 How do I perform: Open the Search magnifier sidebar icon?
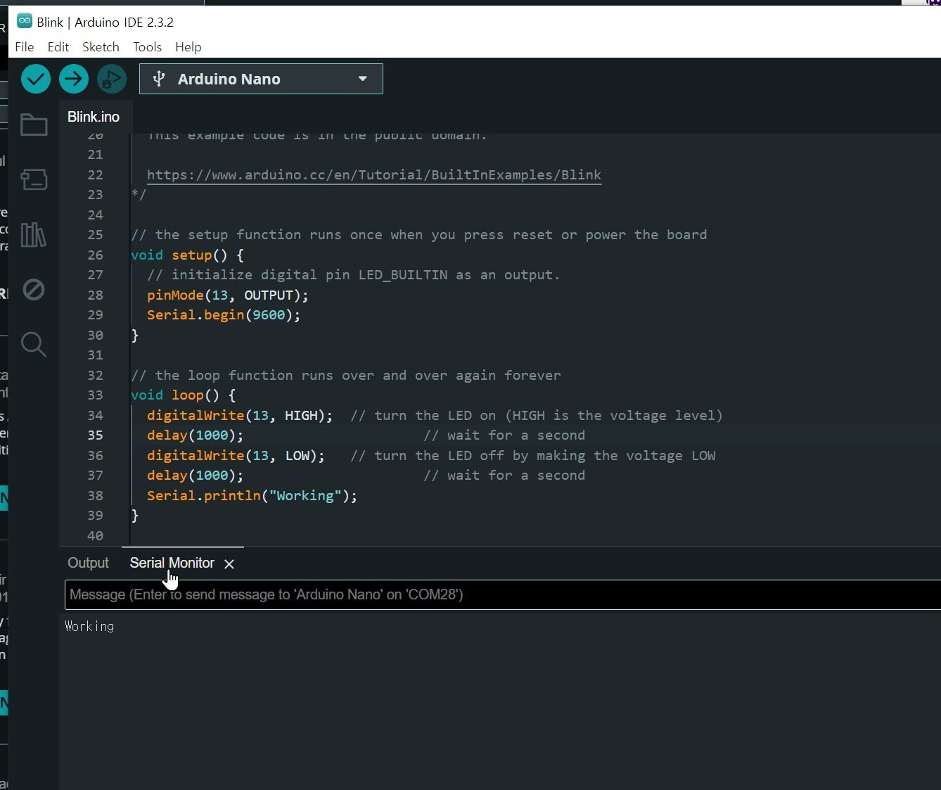point(34,344)
